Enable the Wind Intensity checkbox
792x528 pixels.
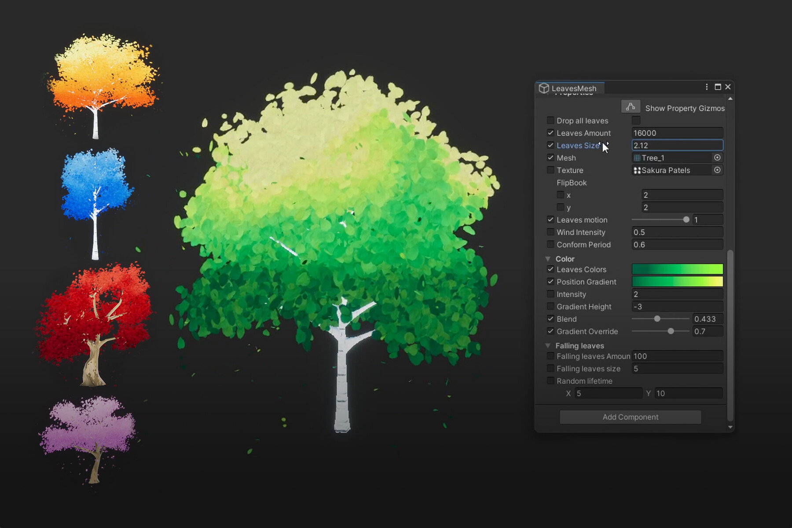tap(550, 232)
